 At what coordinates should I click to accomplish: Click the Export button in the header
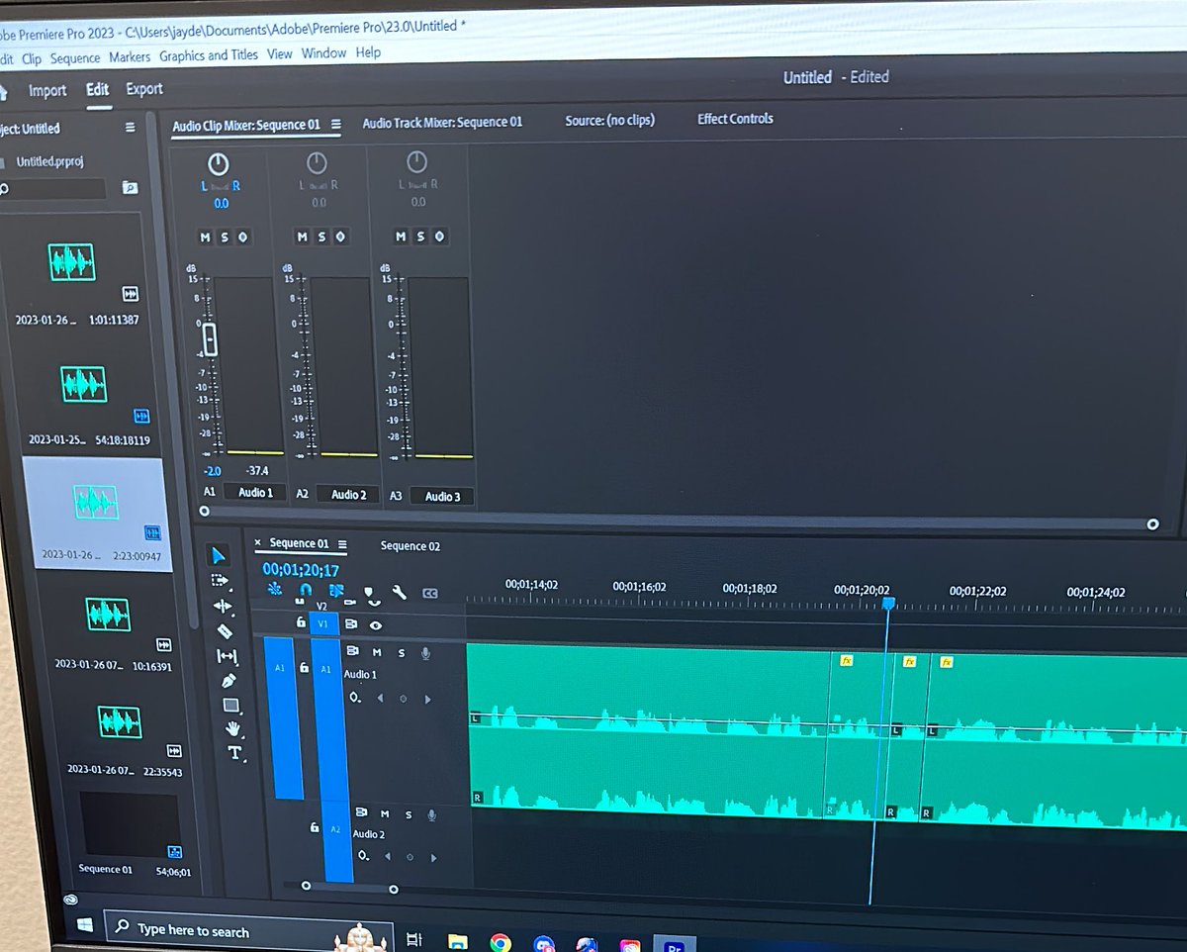pos(143,89)
